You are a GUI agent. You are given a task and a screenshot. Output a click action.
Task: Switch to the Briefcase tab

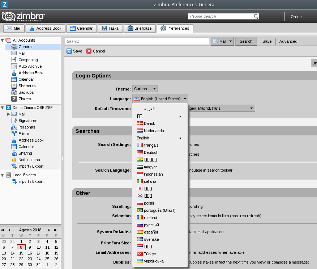tap(140, 28)
